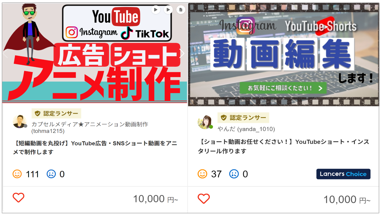Open 【短編動画を丸投げ】 listing title
This screenshot has width=380, height=214.
(95, 148)
